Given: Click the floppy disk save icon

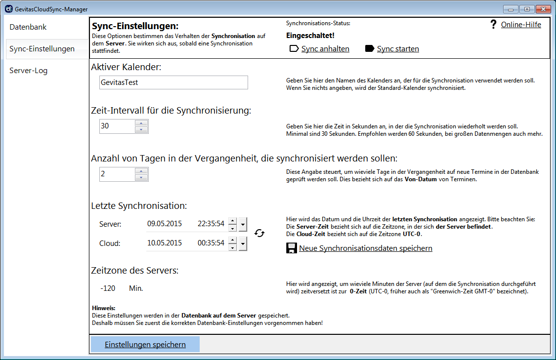Looking at the screenshot, I should tap(292, 248).
